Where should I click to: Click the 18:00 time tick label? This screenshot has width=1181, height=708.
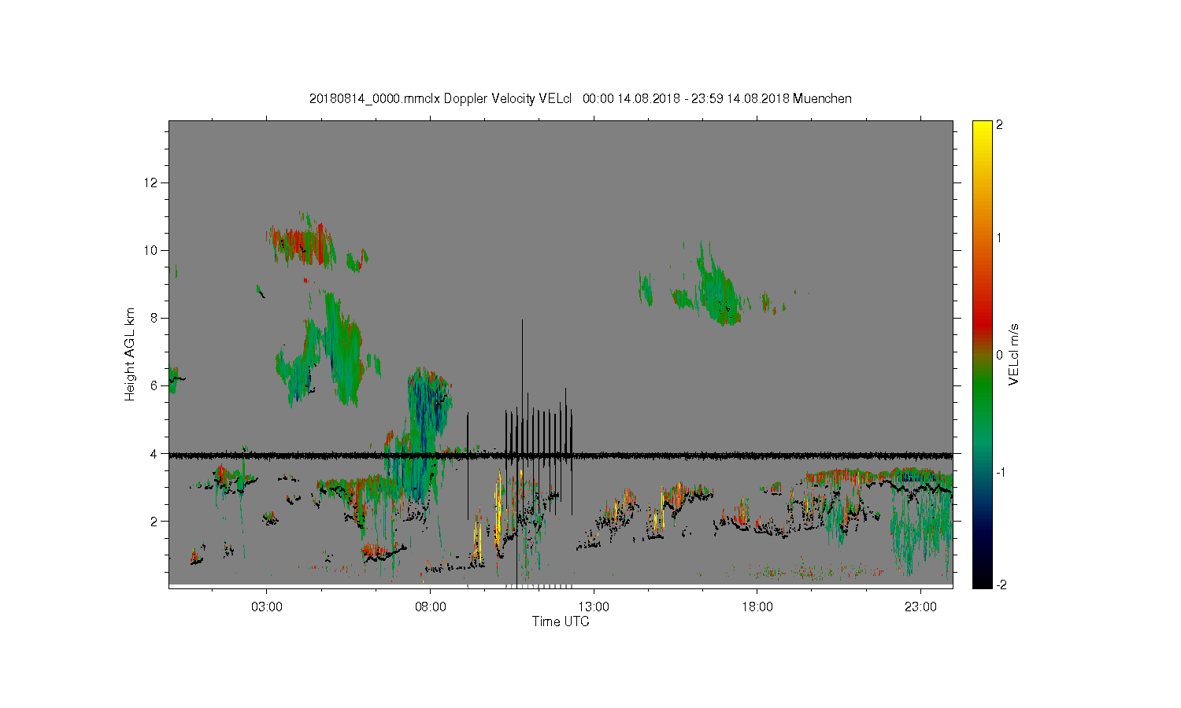coord(757,607)
